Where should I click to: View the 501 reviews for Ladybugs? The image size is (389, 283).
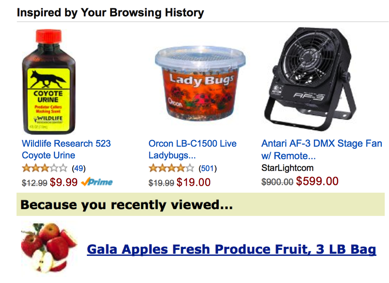coord(207,169)
